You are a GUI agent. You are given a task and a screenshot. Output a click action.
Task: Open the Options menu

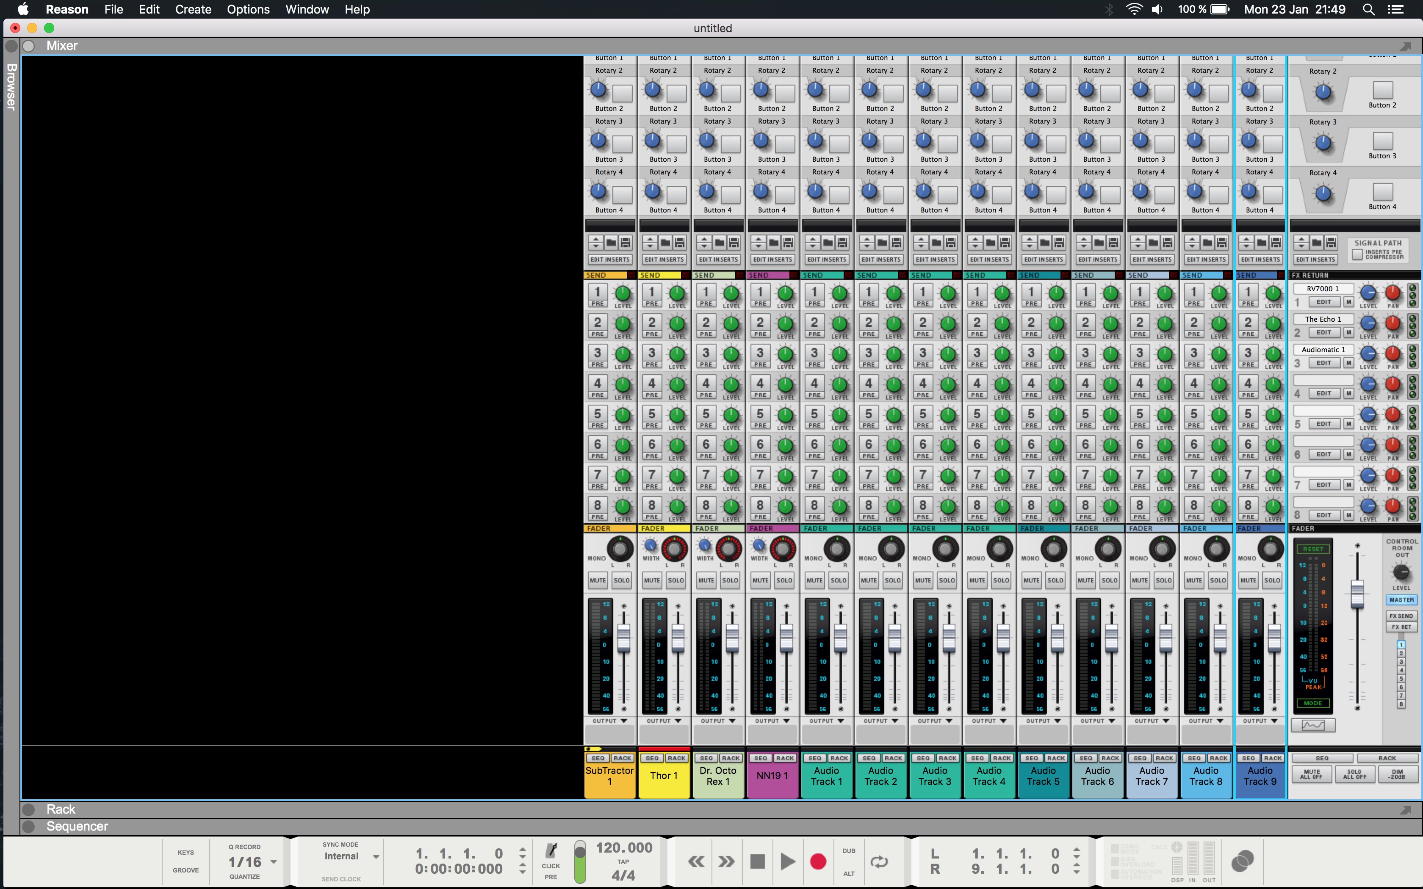click(248, 9)
